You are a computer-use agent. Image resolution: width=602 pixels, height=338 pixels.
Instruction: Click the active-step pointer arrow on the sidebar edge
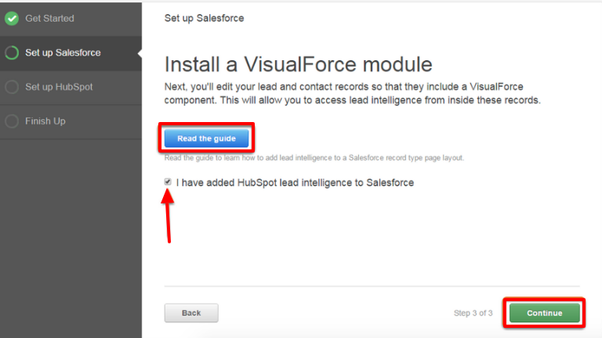point(139,53)
